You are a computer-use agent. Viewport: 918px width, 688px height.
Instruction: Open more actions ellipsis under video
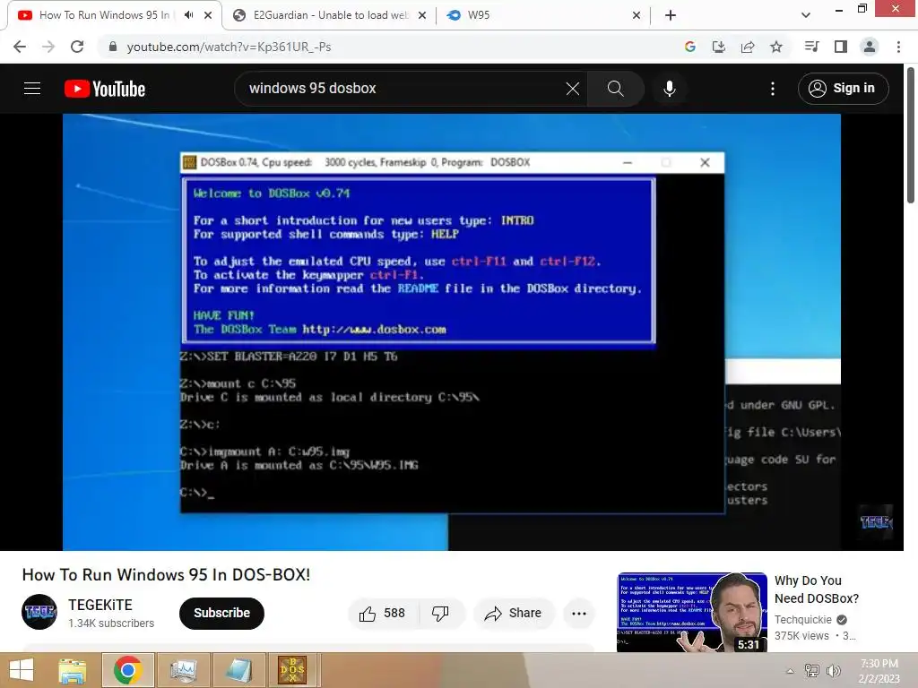579,613
